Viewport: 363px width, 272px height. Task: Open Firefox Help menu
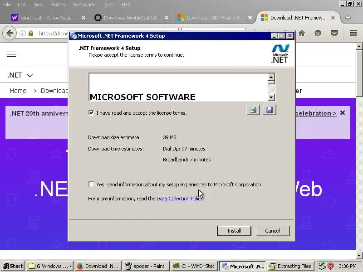pyautogui.click(x=127, y=5)
